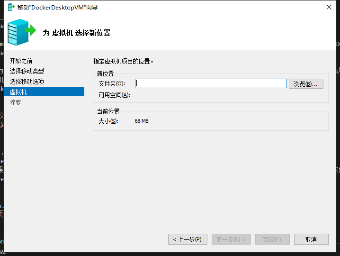Click the 为 虚拟机 选择新位置 heading
Viewport: 340px width, 256px height.
tap(77, 33)
